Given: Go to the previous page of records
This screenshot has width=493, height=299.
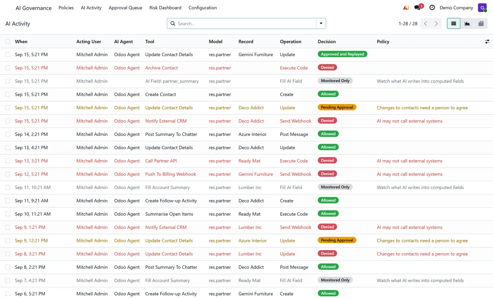Looking at the screenshot, I should pyautogui.click(x=426, y=24).
